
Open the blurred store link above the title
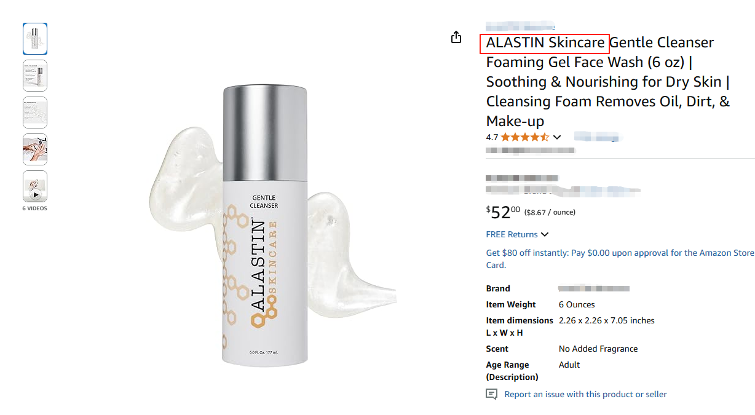[520, 26]
